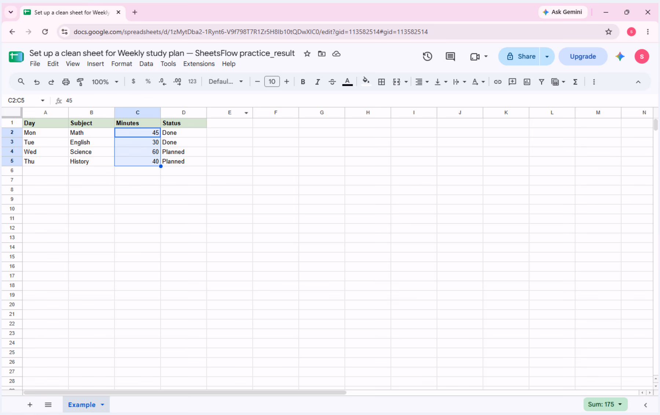Click the Upgrade button
The width and height of the screenshot is (660, 415).
(x=583, y=56)
